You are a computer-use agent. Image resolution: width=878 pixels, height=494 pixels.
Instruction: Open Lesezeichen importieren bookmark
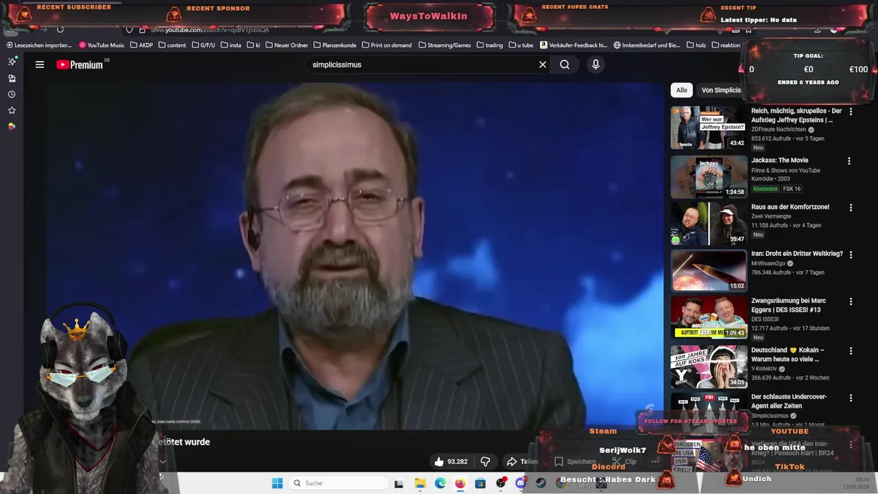coord(38,45)
